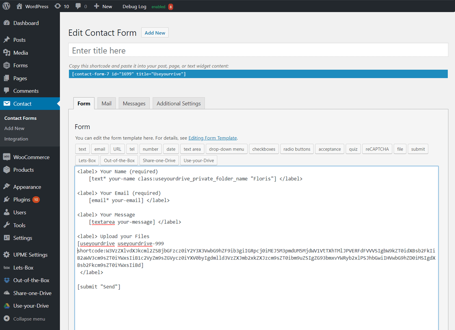Insert a date tag

coord(171,149)
